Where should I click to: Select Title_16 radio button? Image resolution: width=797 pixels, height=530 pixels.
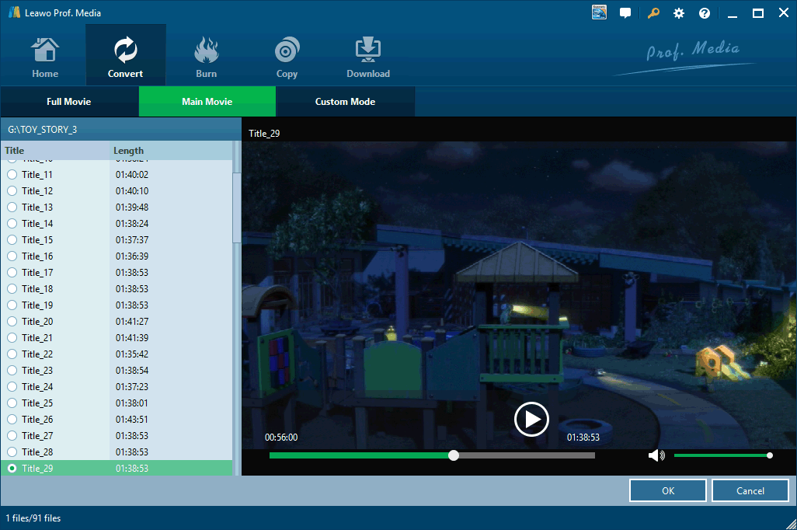(12, 256)
